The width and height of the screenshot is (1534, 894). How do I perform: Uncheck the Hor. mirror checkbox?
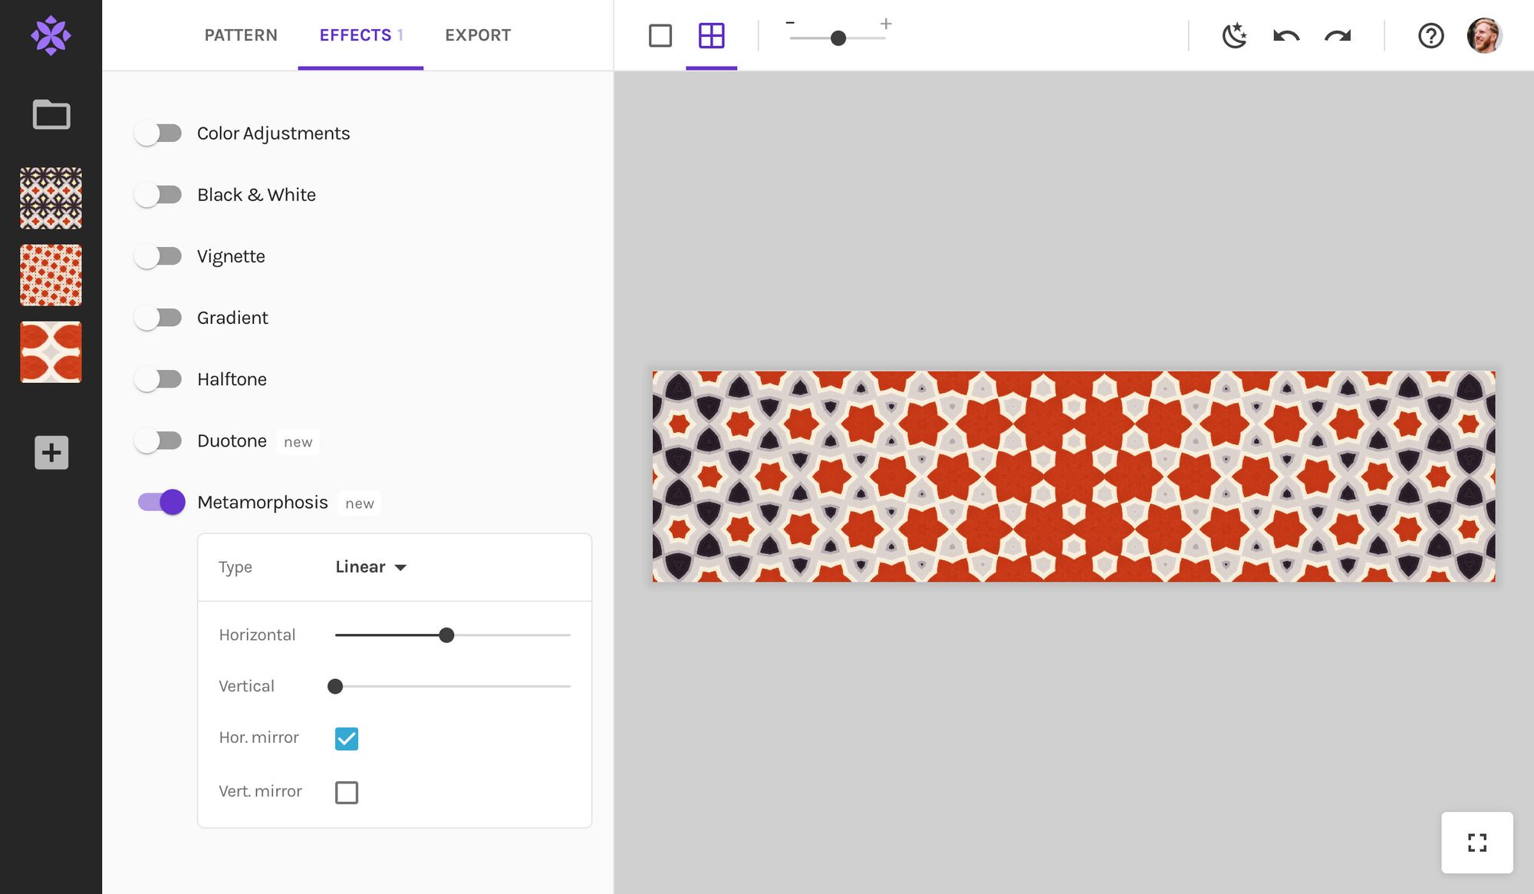(347, 738)
